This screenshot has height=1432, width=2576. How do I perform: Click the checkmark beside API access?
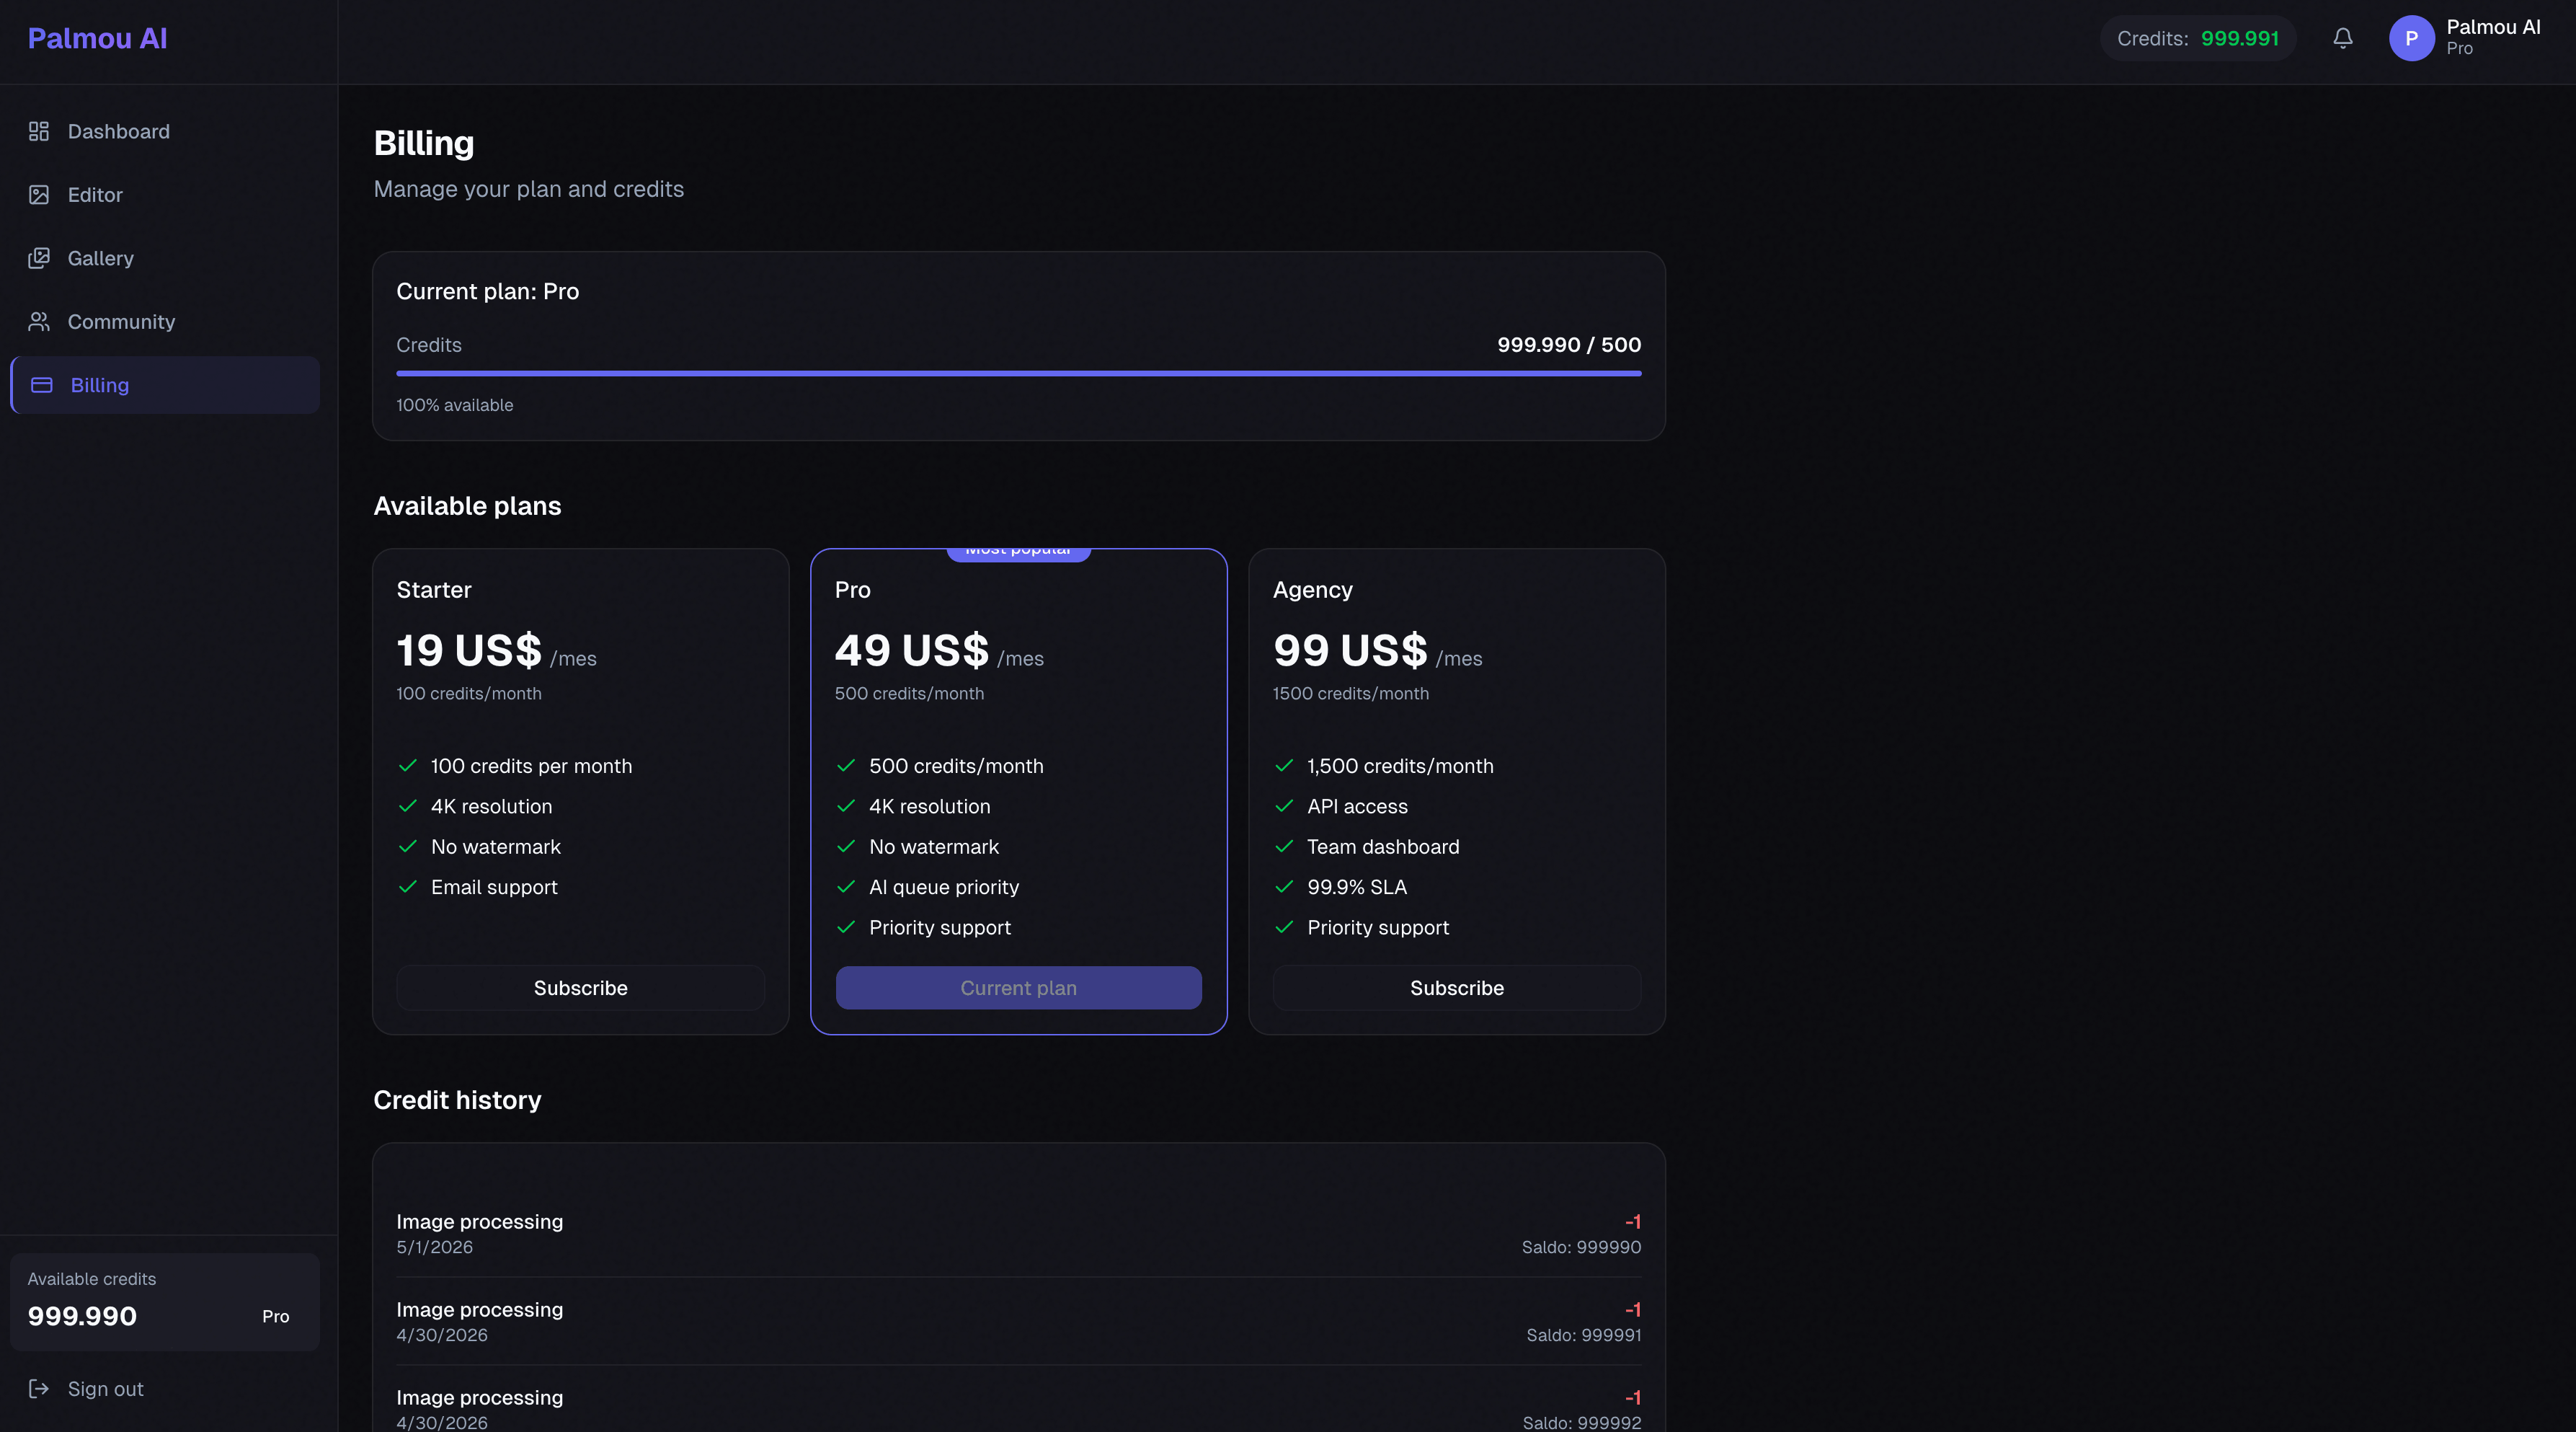(1284, 805)
